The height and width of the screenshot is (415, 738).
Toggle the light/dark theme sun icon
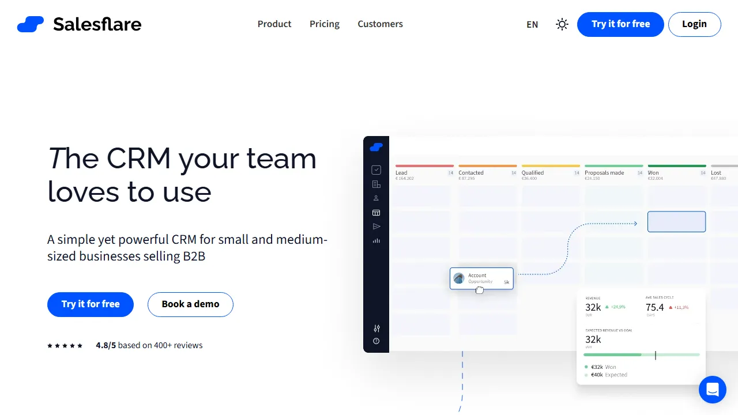[562, 24]
